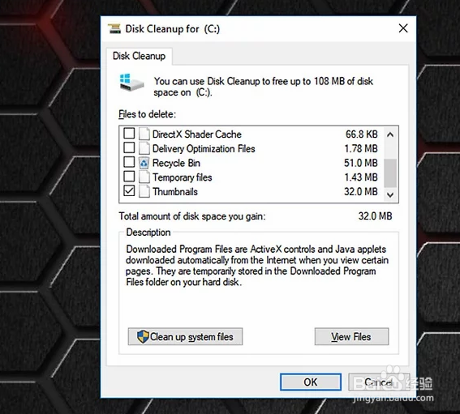Click the Description group label

click(x=148, y=233)
